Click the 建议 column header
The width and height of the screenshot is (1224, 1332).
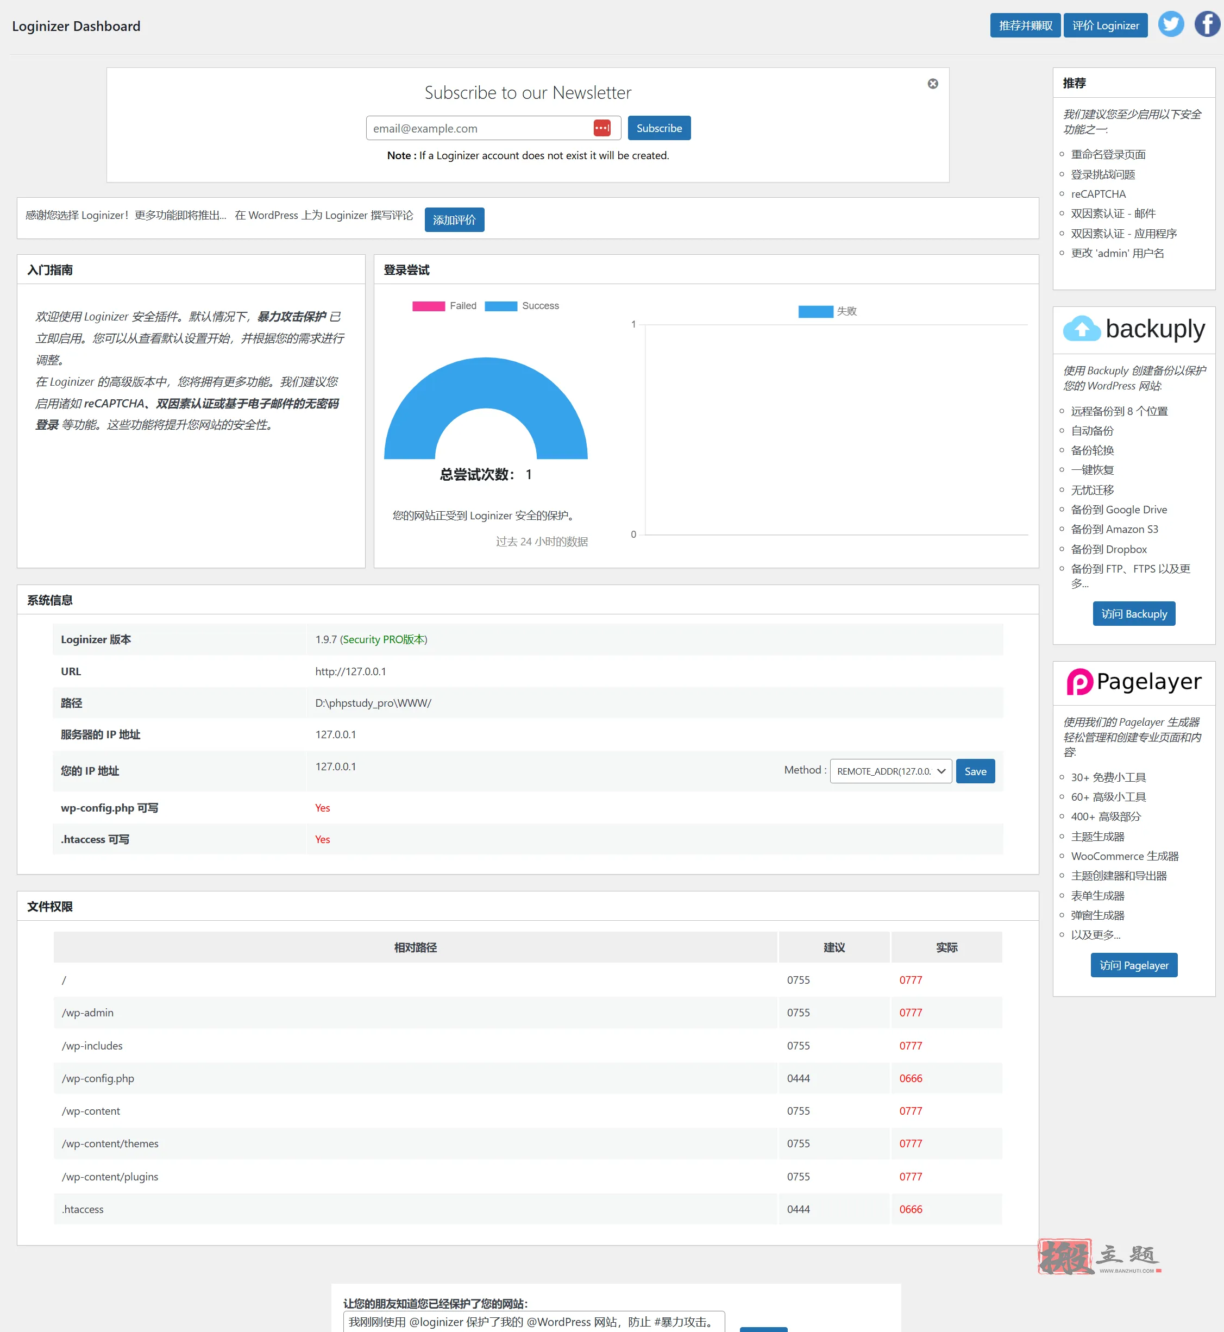(x=834, y=947)
